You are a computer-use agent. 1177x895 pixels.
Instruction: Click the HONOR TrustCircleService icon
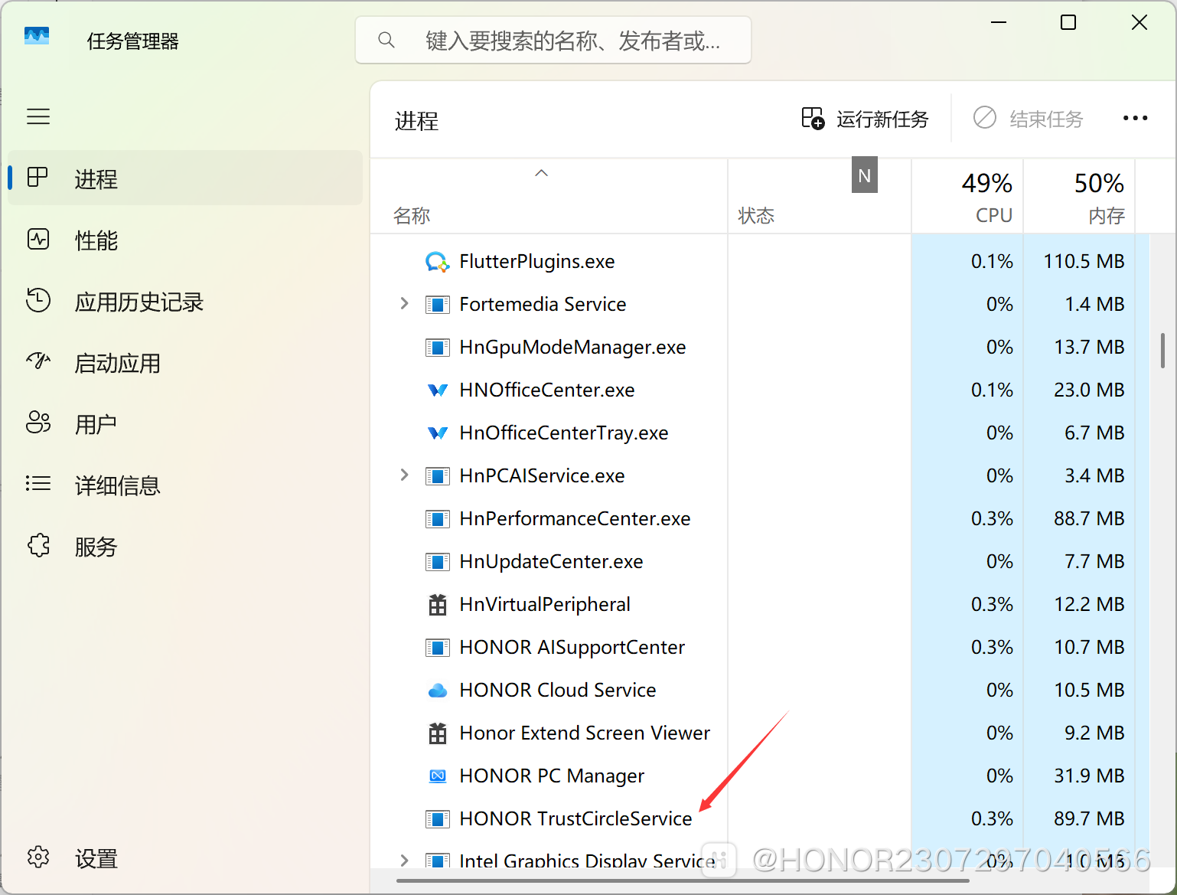click(437, 819)
